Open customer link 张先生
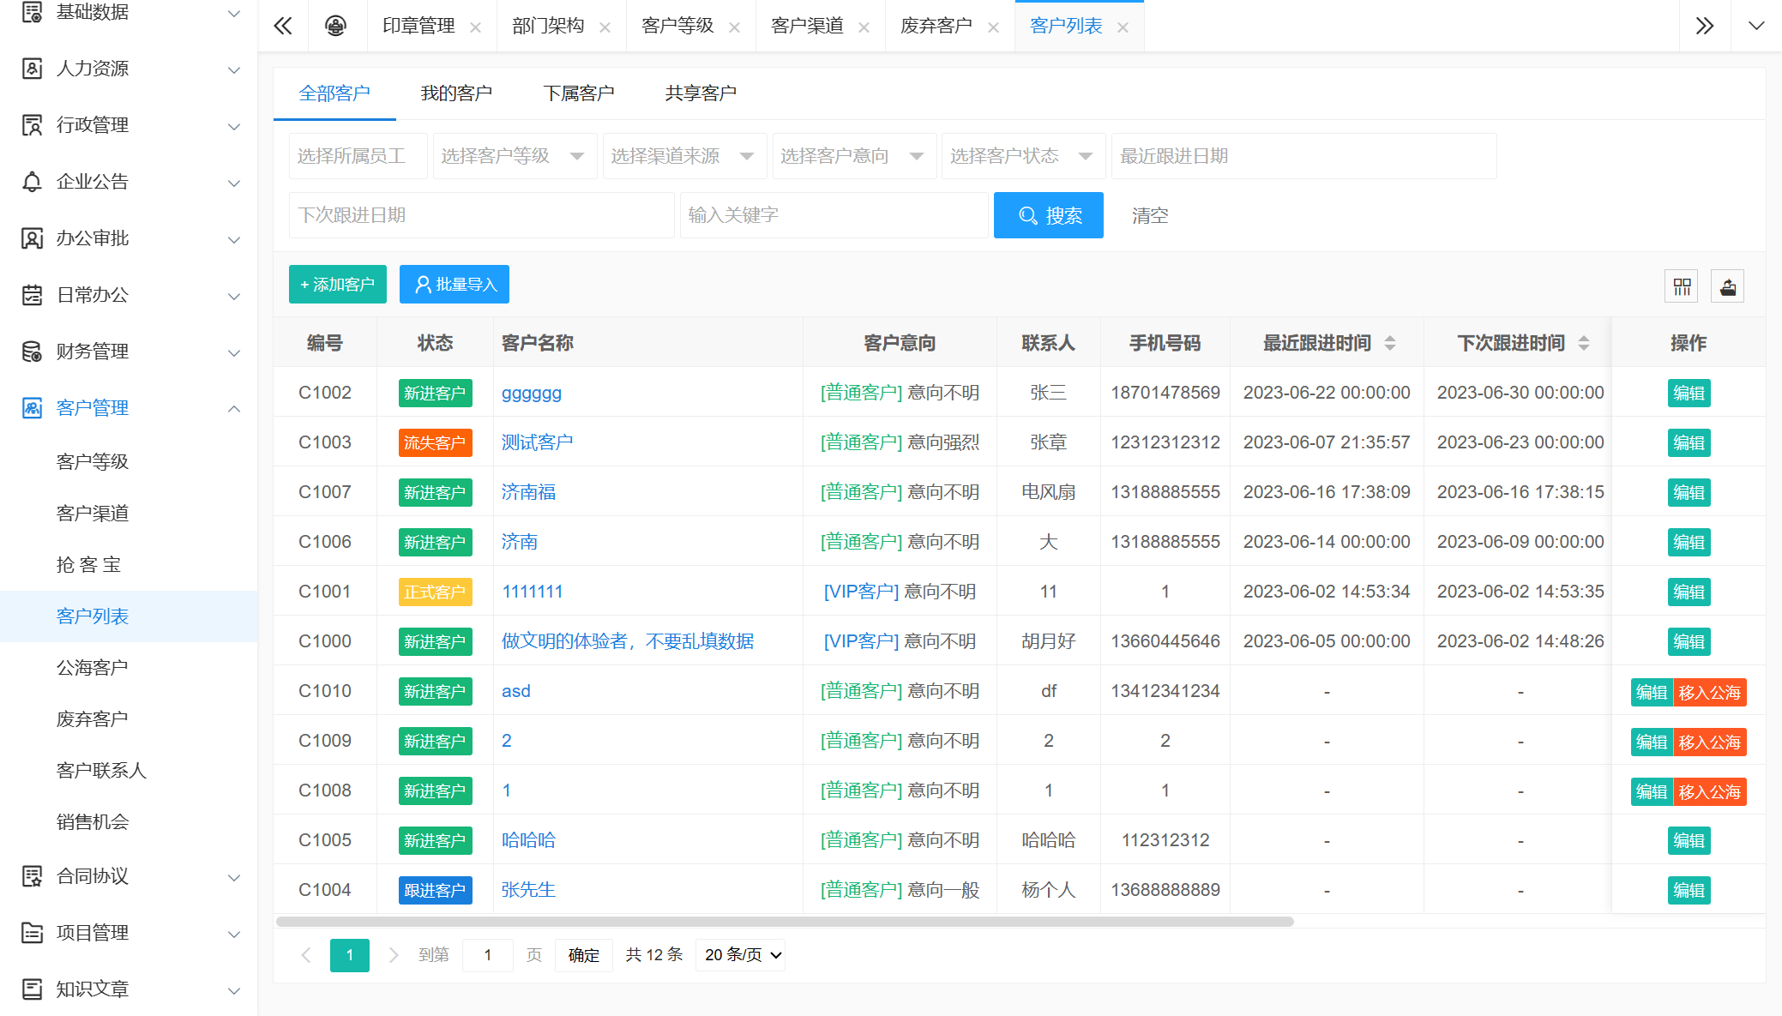Screen dimensions: 1782x1016 [528, 890]
